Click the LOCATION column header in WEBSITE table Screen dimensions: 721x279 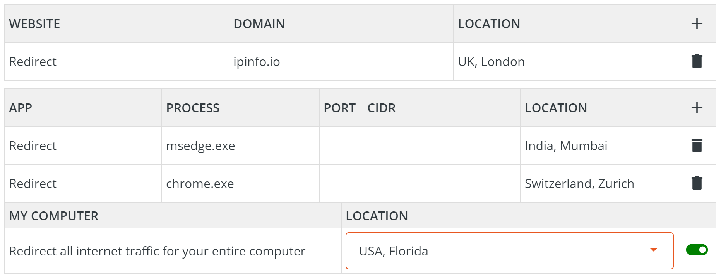click(x=490, y=24)
